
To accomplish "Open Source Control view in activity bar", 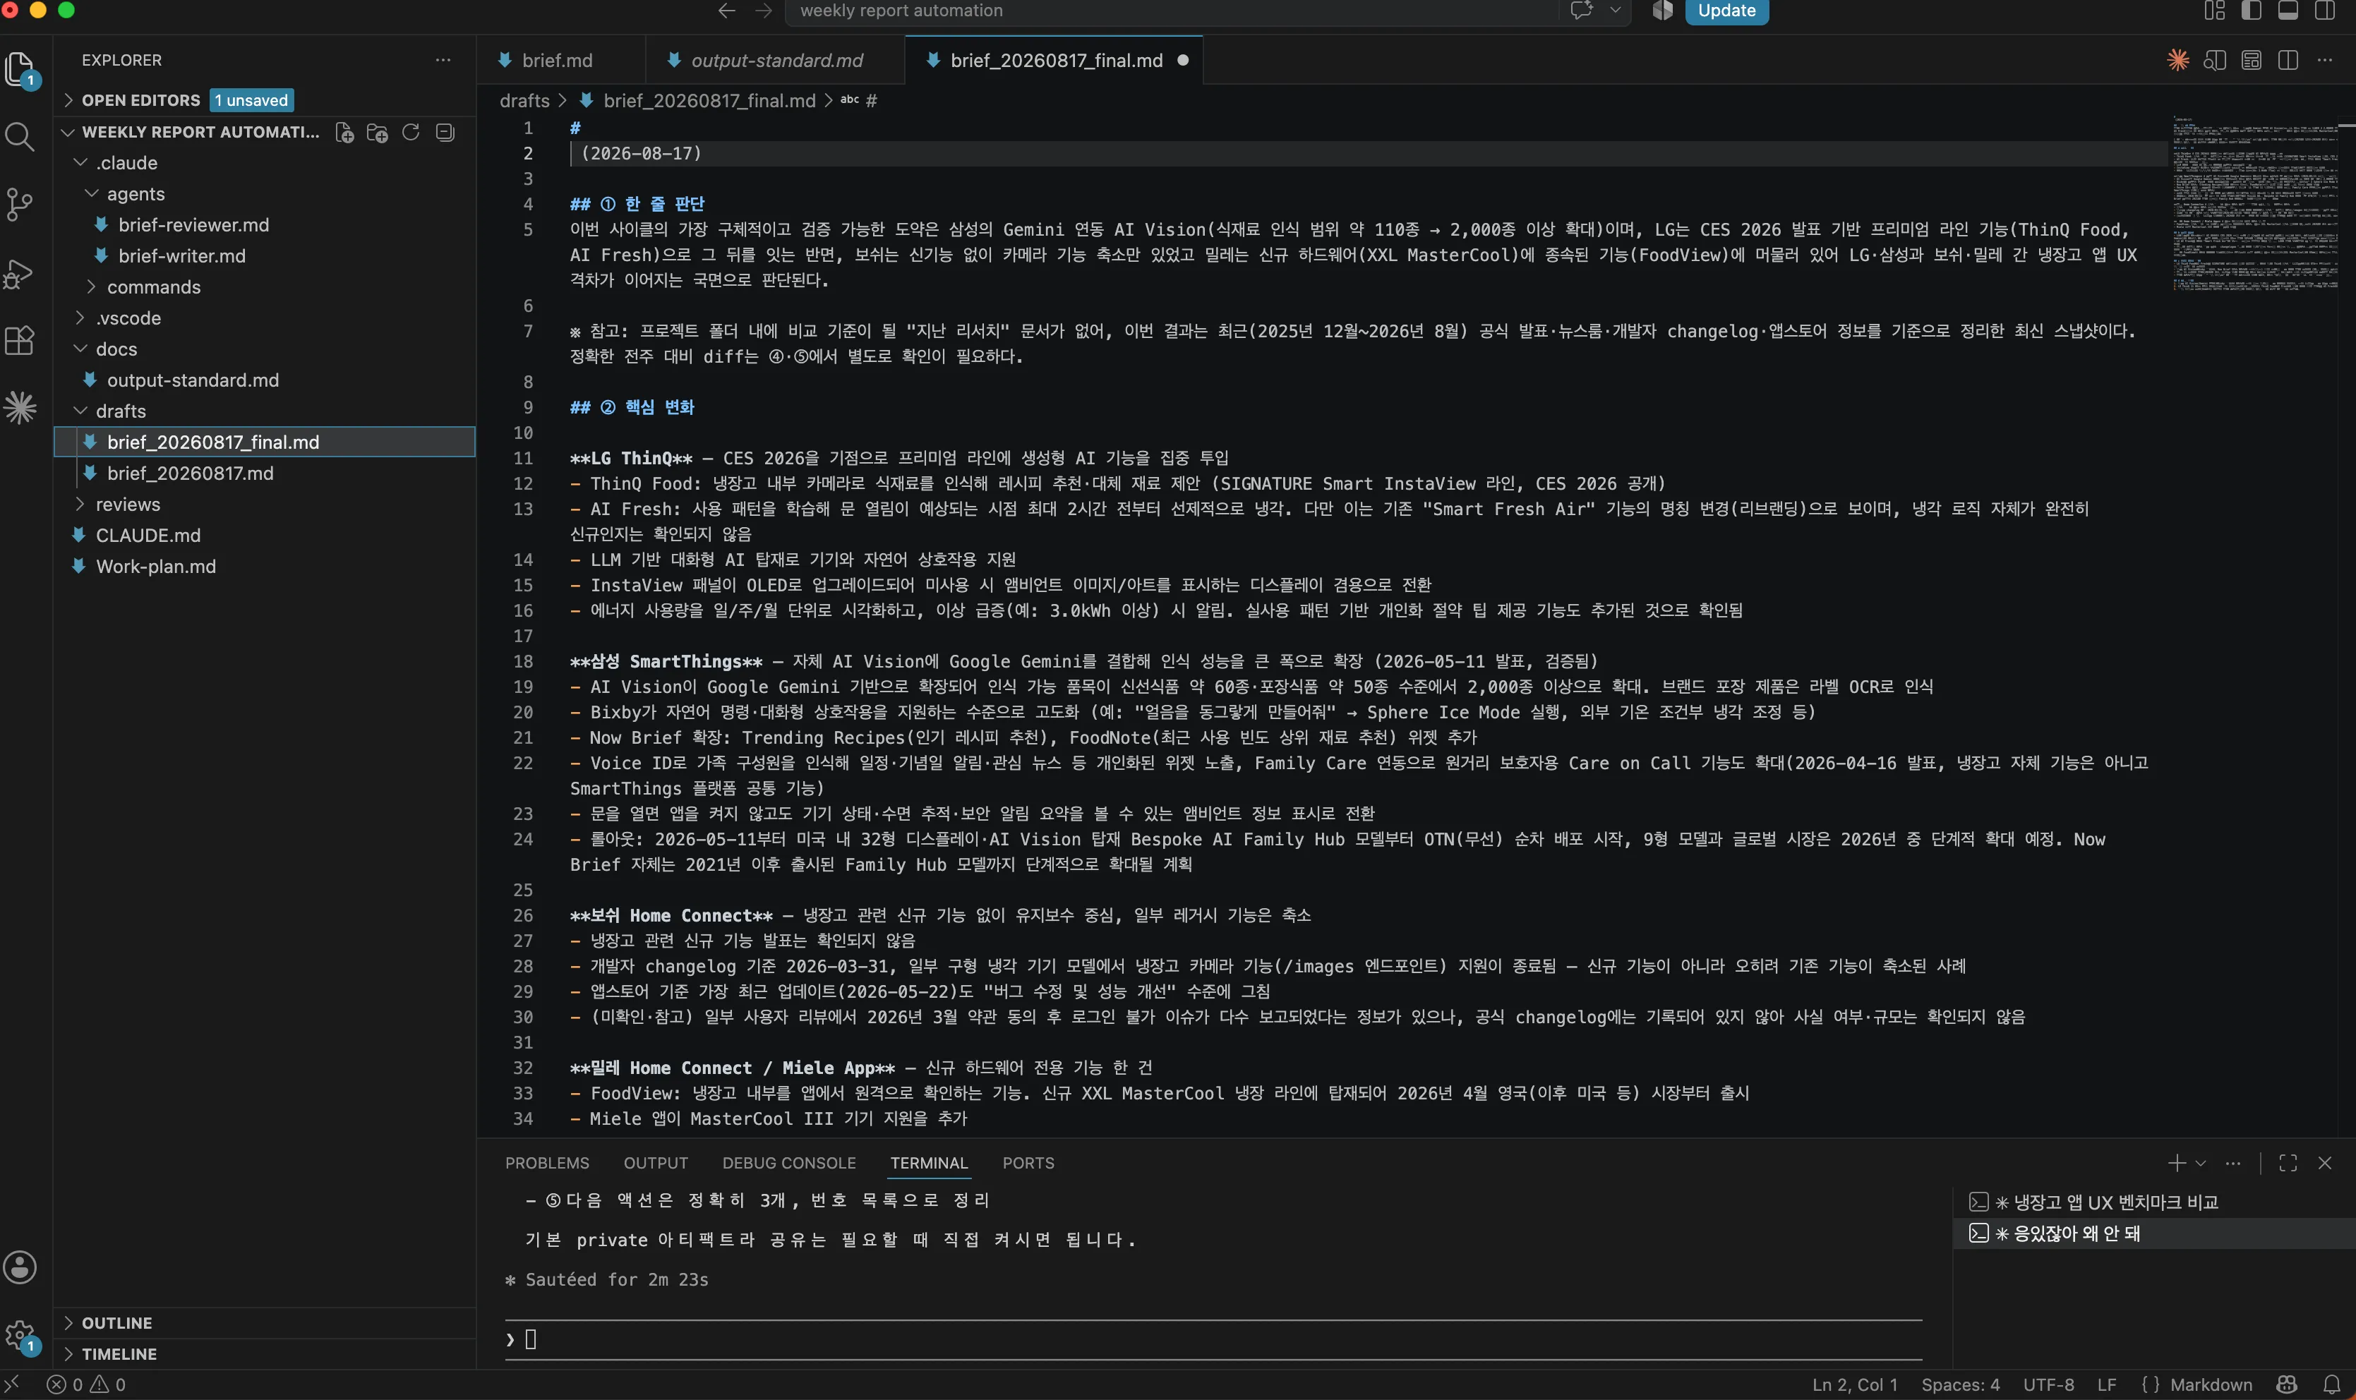I will coord(20,205).
